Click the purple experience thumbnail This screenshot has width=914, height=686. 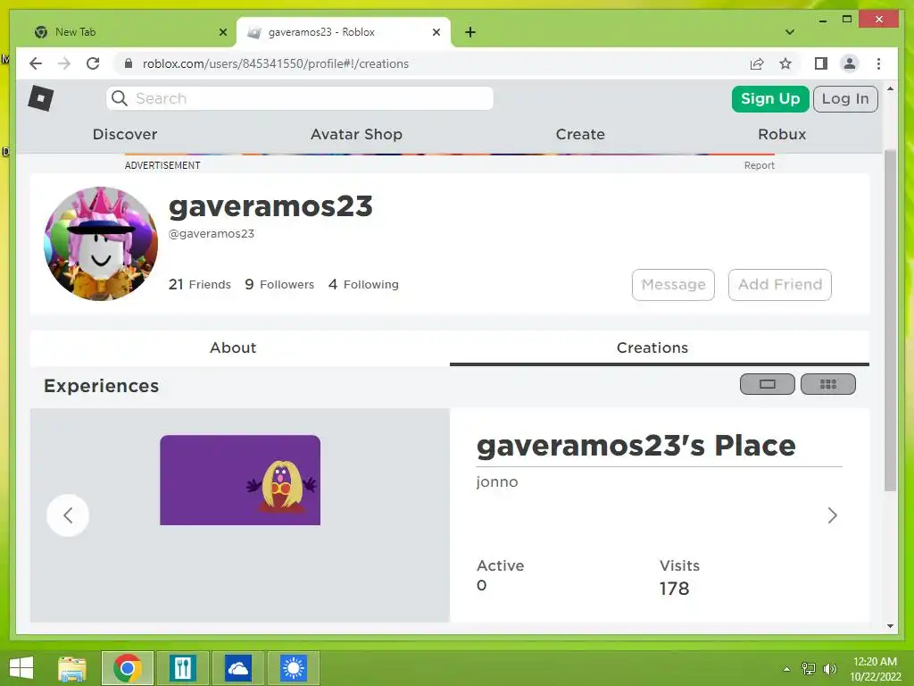[240, 480]
